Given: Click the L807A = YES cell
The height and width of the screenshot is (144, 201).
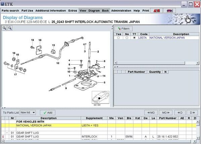Looking at the screenshot, I should [94, 126].
